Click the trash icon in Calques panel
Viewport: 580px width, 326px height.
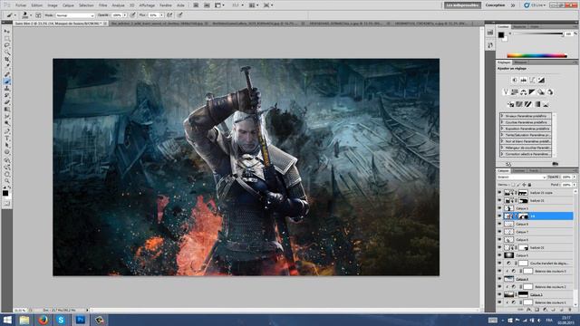coord(570,310)
